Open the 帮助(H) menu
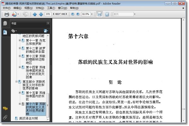Screen dimensions: 189x126 click(x=74, y=8)
